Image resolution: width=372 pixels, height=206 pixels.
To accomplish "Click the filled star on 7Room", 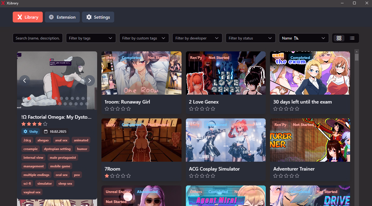I will pyautogui.click(x=107, y=176).
